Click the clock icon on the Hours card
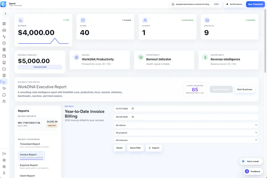267x178 pixels. coord(83,20)
